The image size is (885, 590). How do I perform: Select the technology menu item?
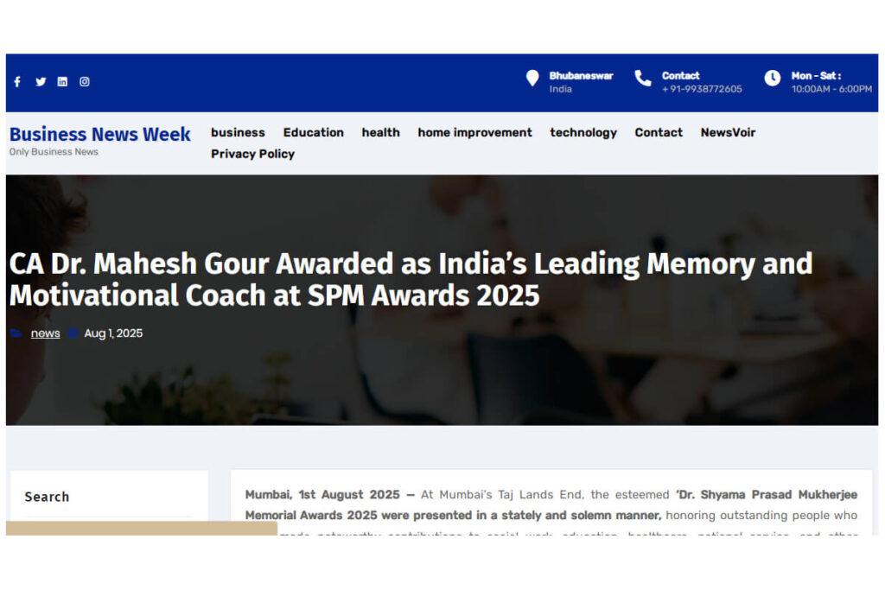(x=583, y=132)
